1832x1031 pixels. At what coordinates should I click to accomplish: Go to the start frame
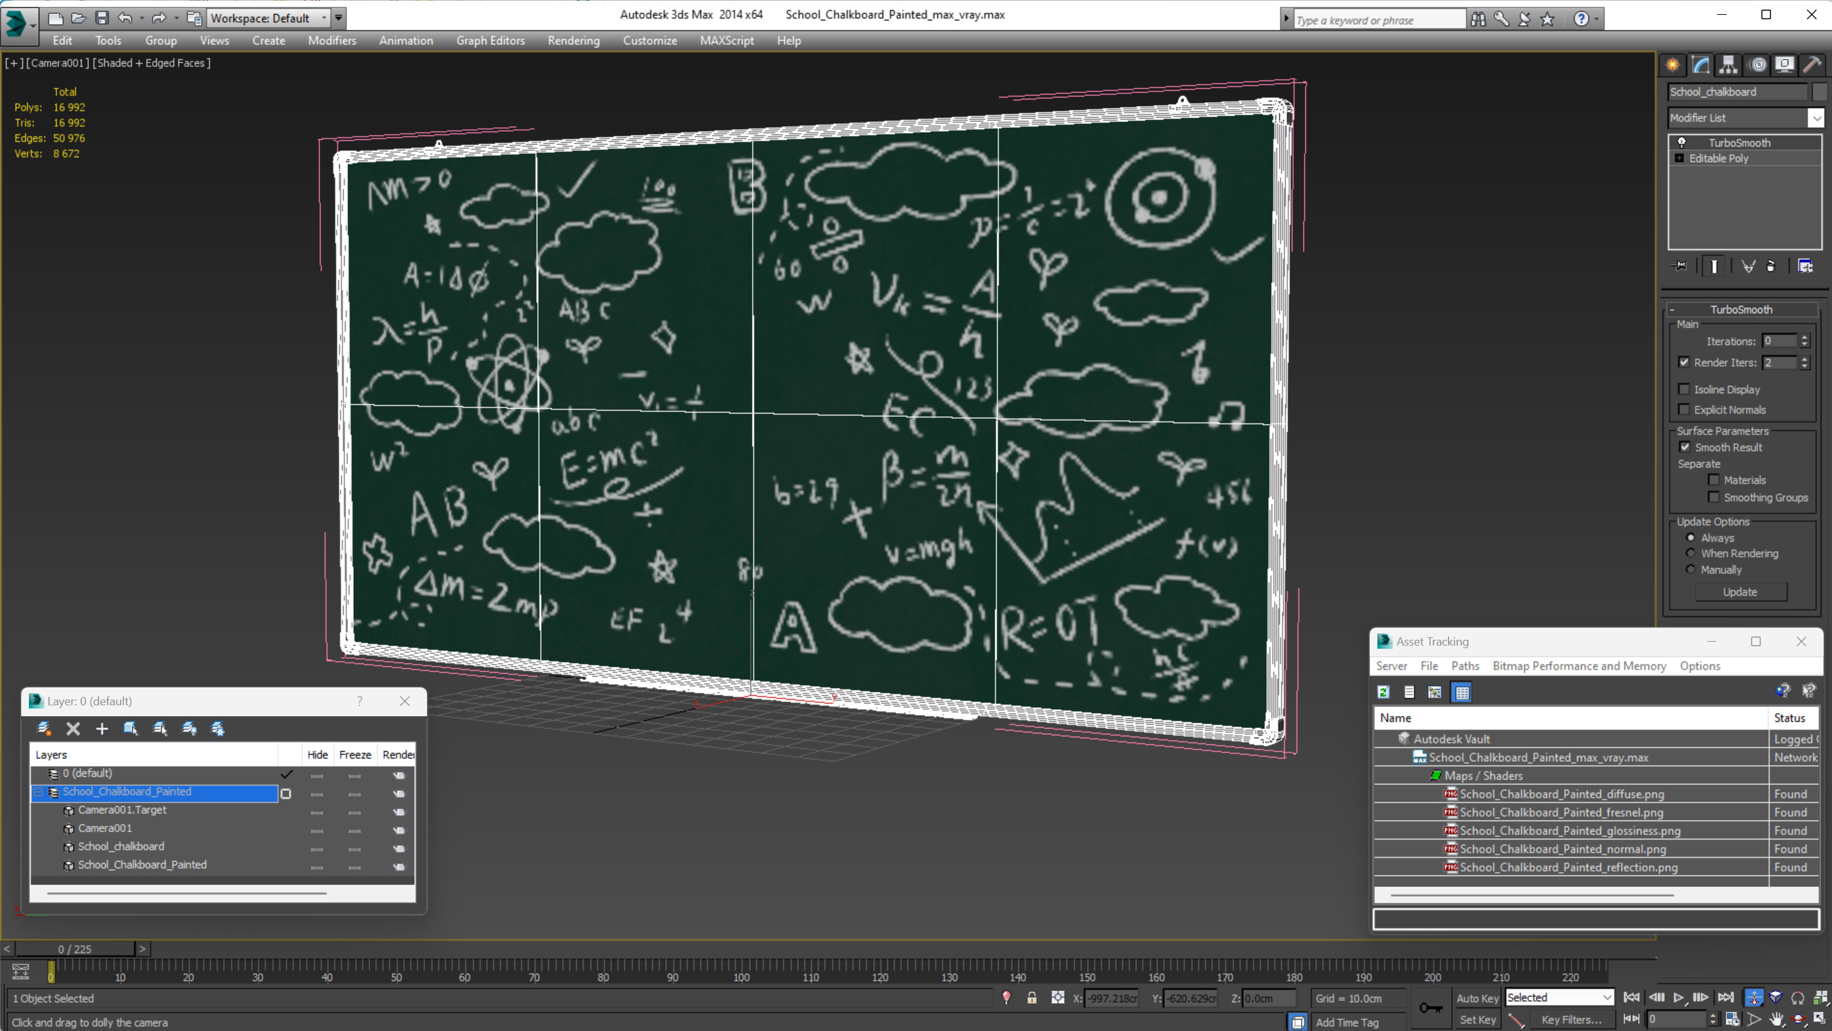1631,998
